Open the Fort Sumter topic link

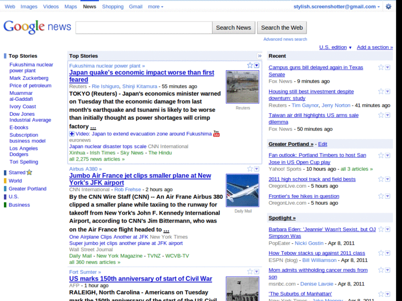[85, 272]
